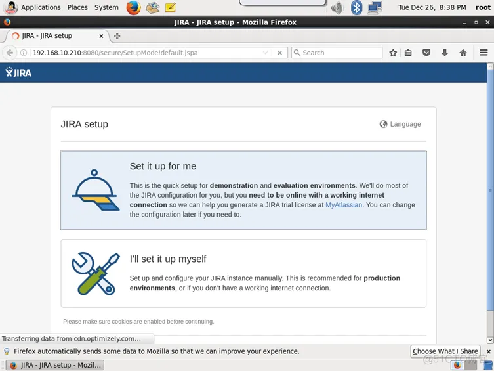Open the System menu
The image size is (494, 371).
106,7
